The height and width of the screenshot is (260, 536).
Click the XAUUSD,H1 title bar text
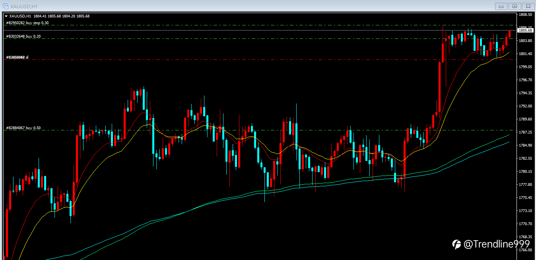23,6
